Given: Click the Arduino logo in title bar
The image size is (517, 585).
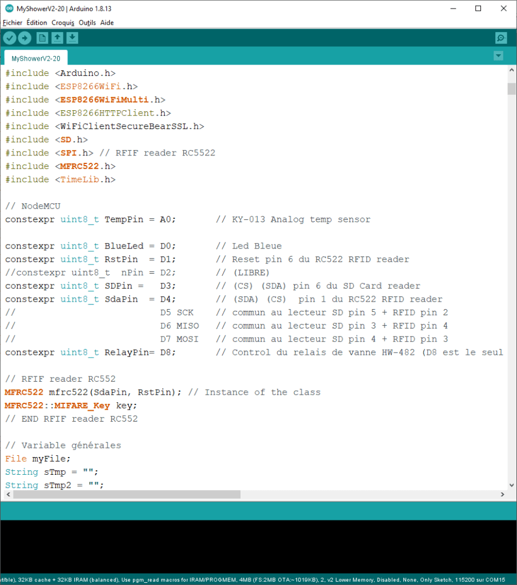Looking at the screenshot, I should click(x=9, y=8).
